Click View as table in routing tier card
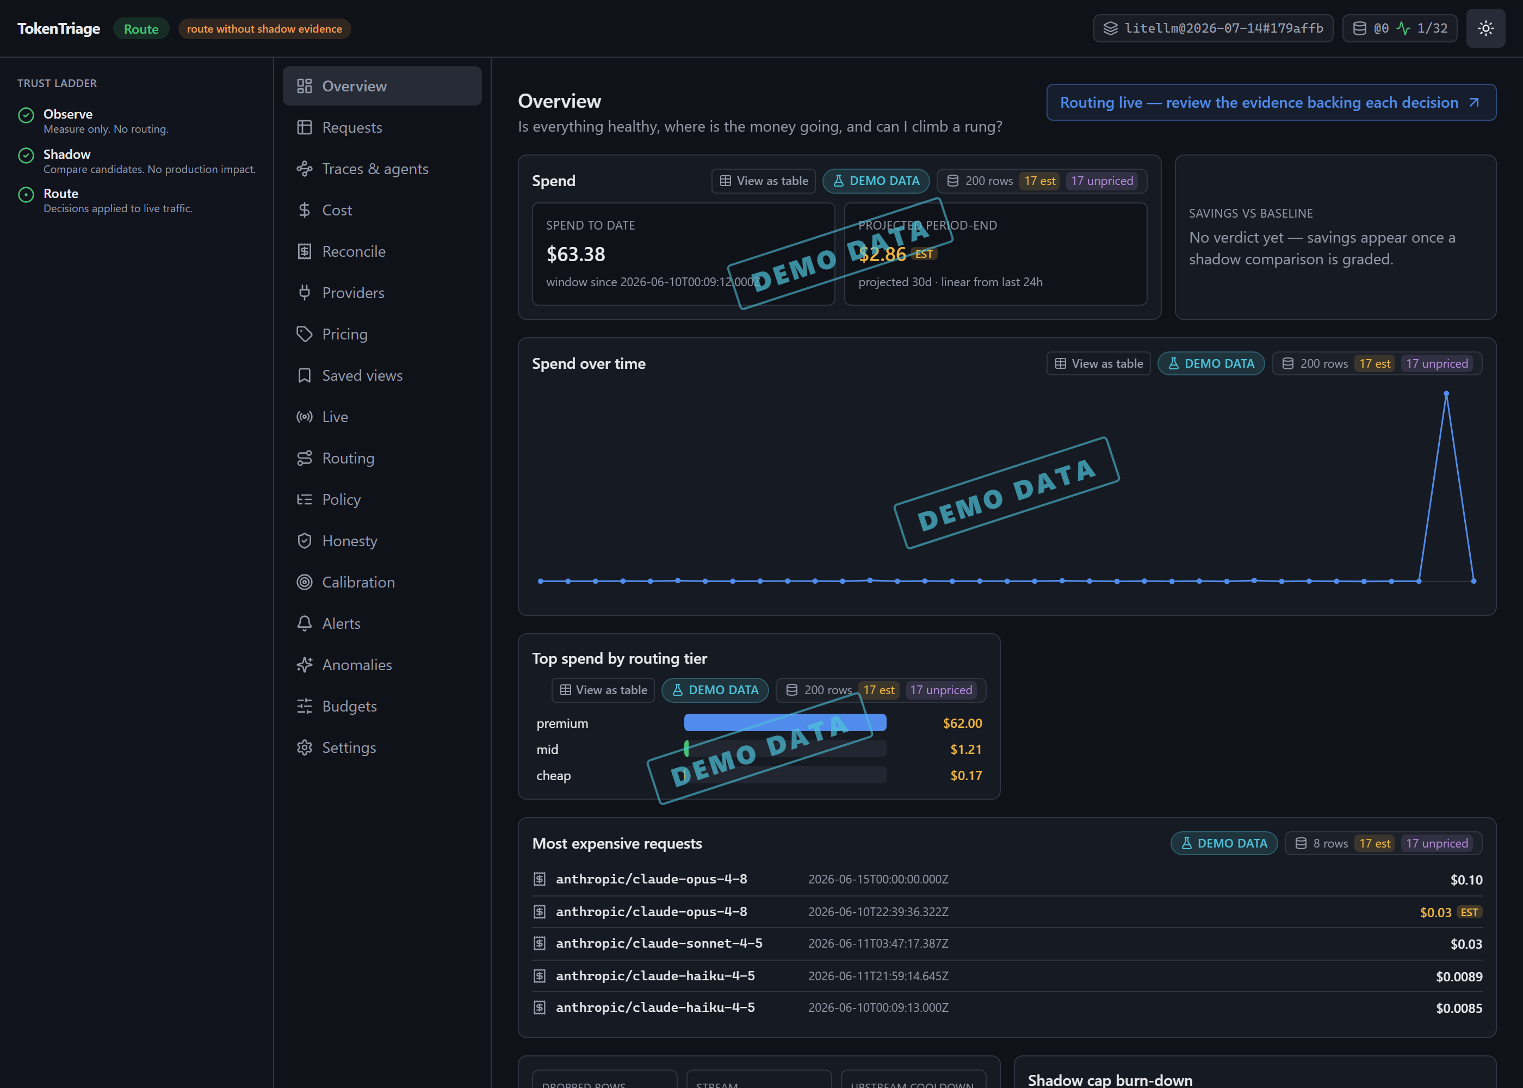This screenshot has width=1523, height=1088. coord(603,690)
